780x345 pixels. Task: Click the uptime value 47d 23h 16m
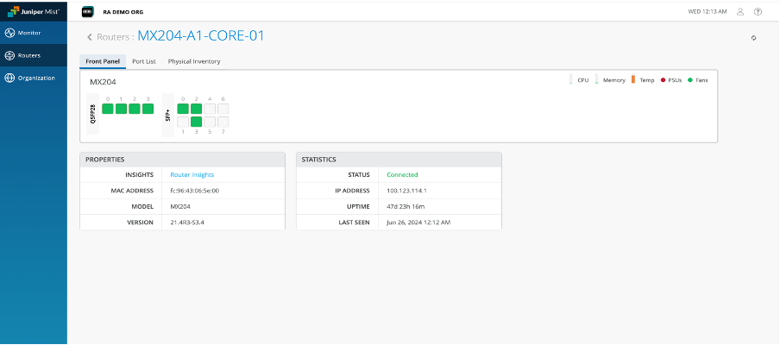pos(406,206)
